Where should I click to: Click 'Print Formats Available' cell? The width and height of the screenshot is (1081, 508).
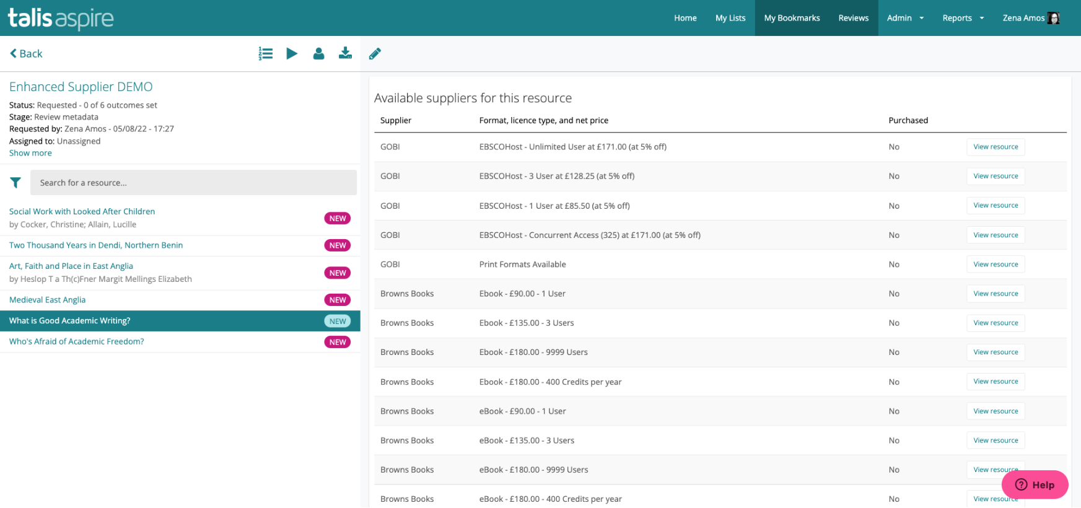[522, 264]
